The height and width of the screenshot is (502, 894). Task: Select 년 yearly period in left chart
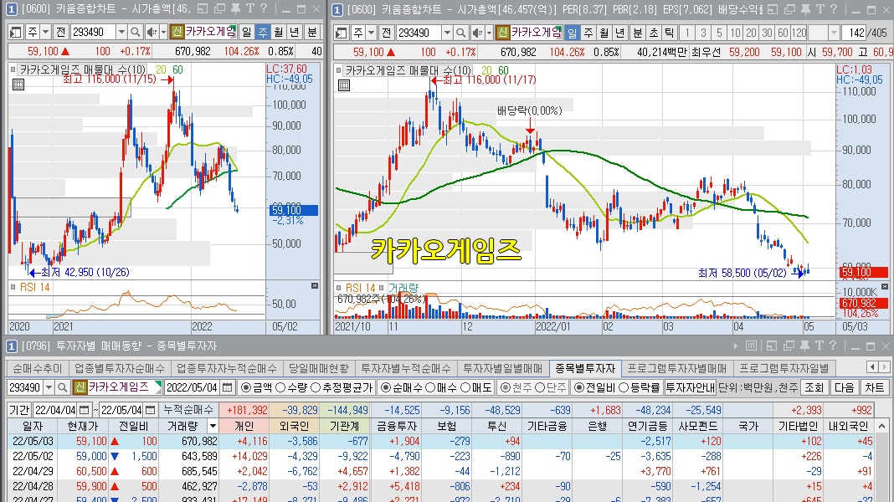[x=294, y=32]
